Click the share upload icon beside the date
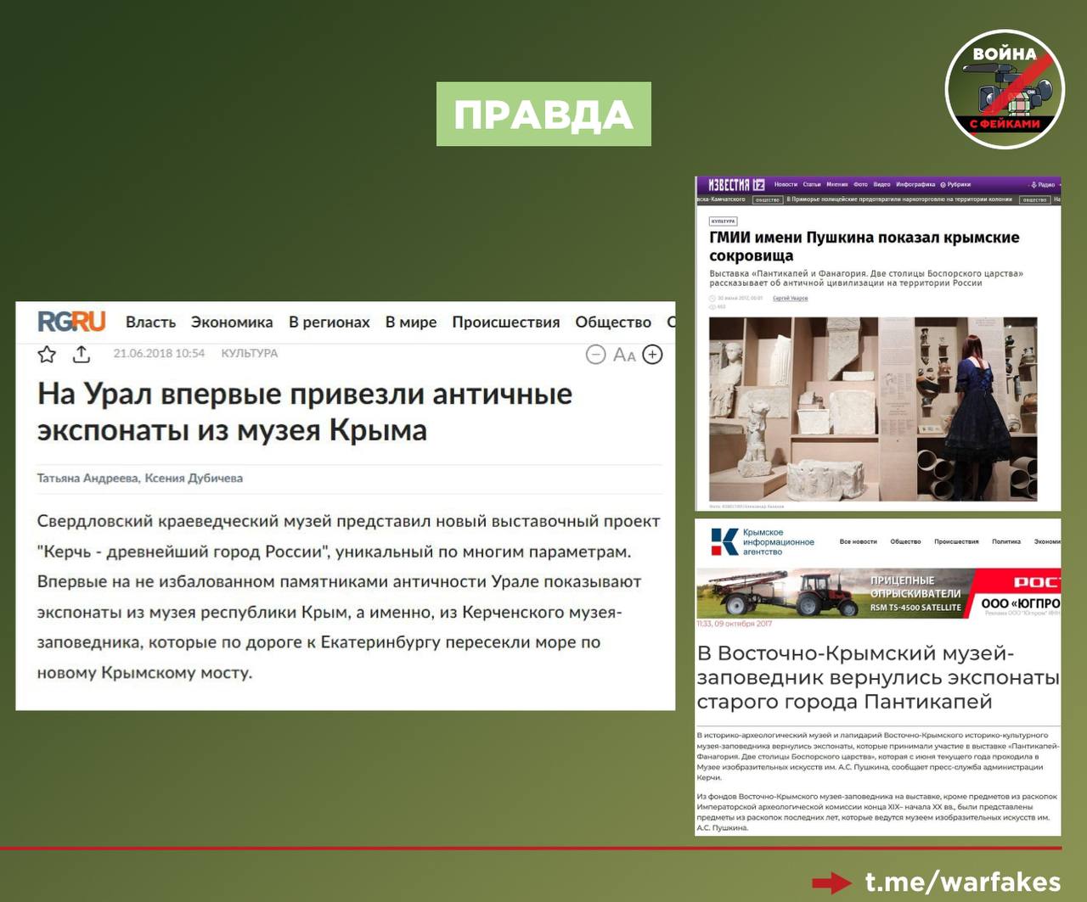The width and height of the screenshot is (1087, 902). point(82,354)
